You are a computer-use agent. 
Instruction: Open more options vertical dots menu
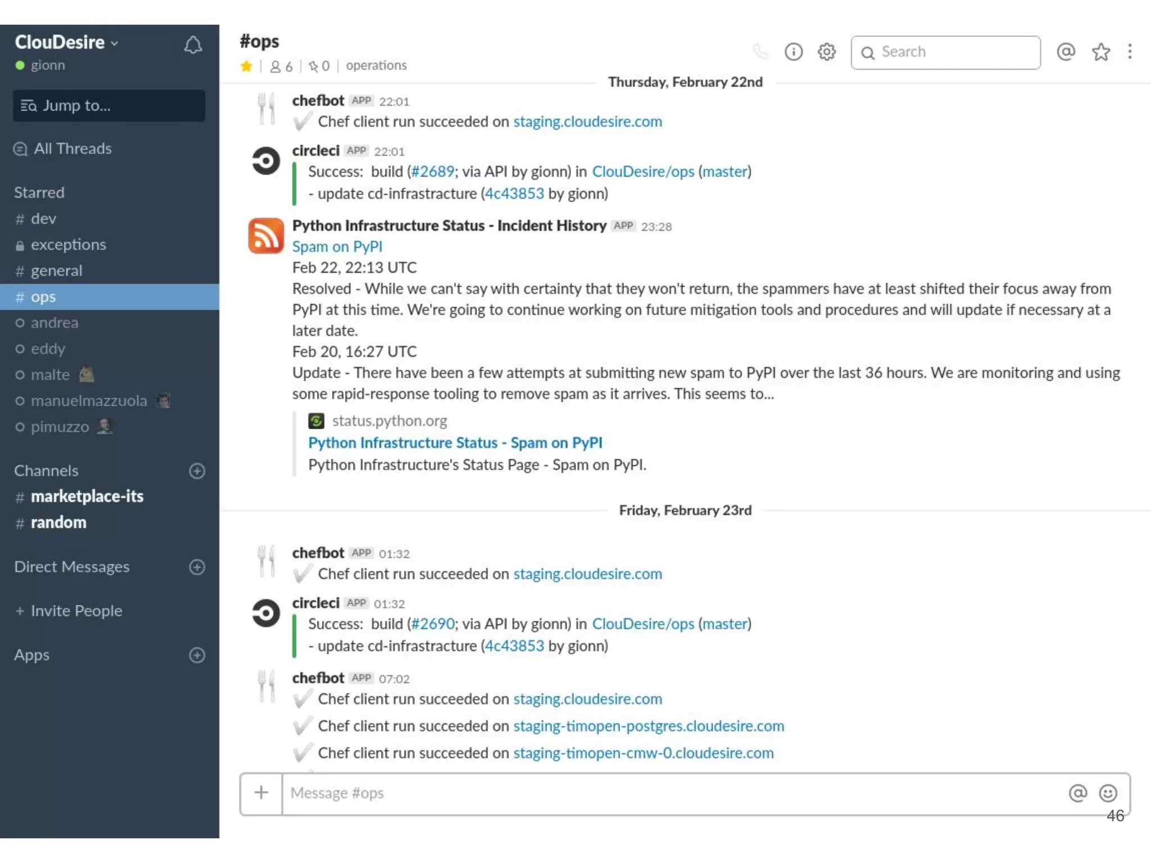1130,52
